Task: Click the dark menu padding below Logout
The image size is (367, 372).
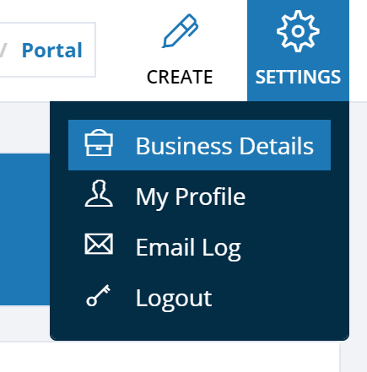Action: [199, 332]
